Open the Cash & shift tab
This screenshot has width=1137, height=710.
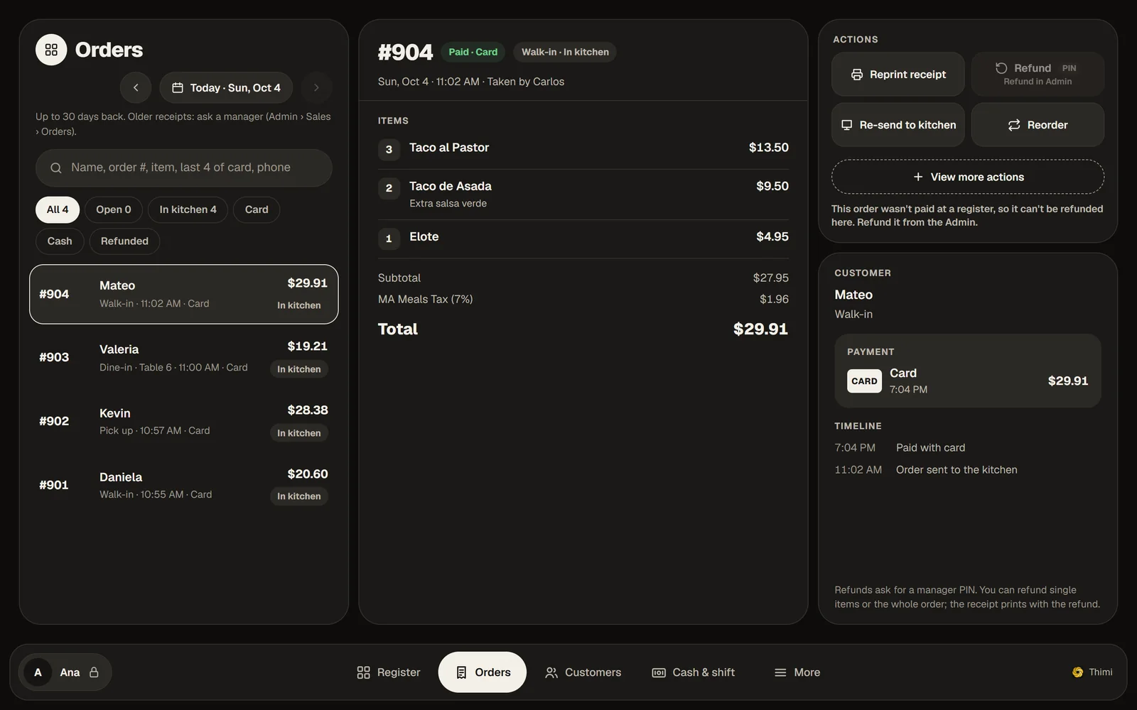[x=694, y=672]
